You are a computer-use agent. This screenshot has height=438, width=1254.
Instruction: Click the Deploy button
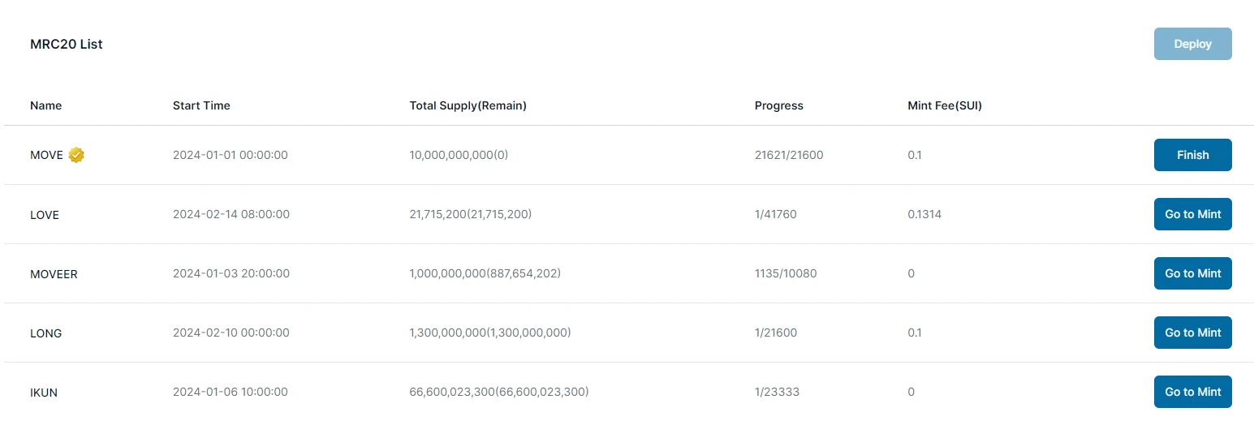(x=1192, y=44)
